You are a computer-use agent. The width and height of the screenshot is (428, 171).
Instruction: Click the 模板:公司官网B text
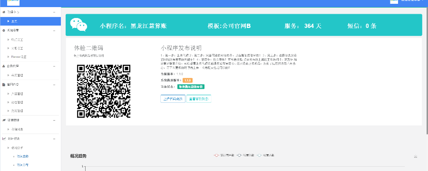(x=229, y=26)
